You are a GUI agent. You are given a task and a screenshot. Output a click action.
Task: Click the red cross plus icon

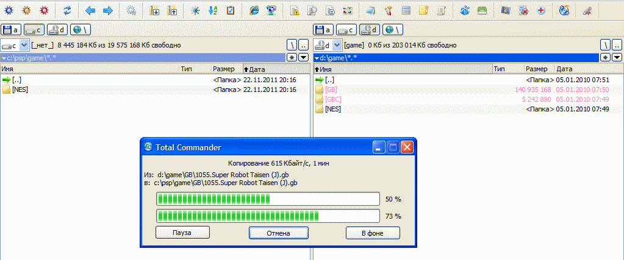tap(541, 10)
